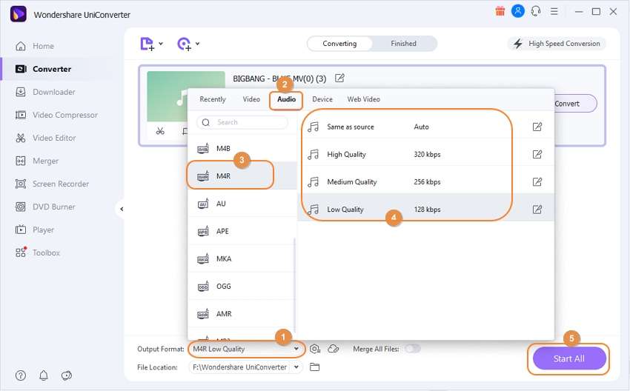Open the Merger tool
The height and width of the screenshot is (391, 630).
(x=36, y=161)
